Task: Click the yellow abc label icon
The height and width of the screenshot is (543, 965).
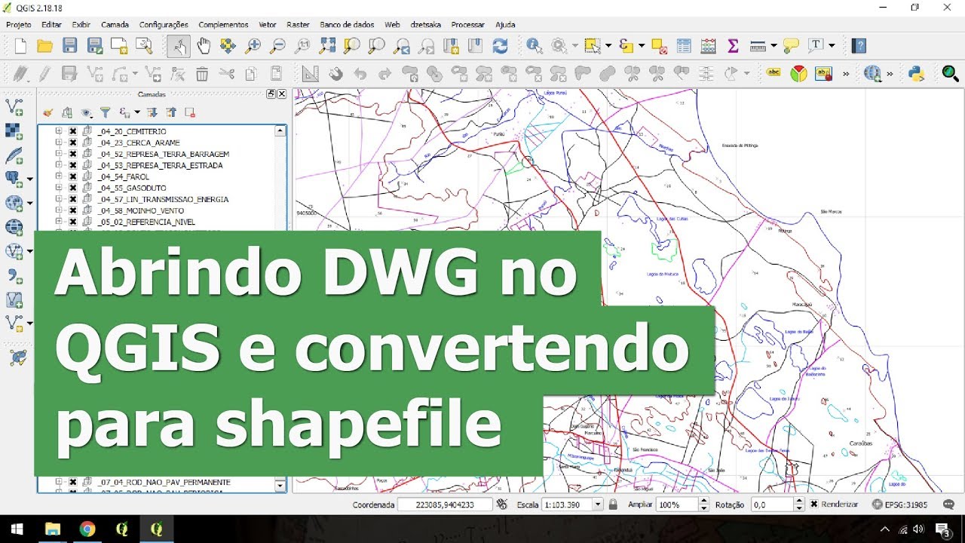Action: [774, 73]
